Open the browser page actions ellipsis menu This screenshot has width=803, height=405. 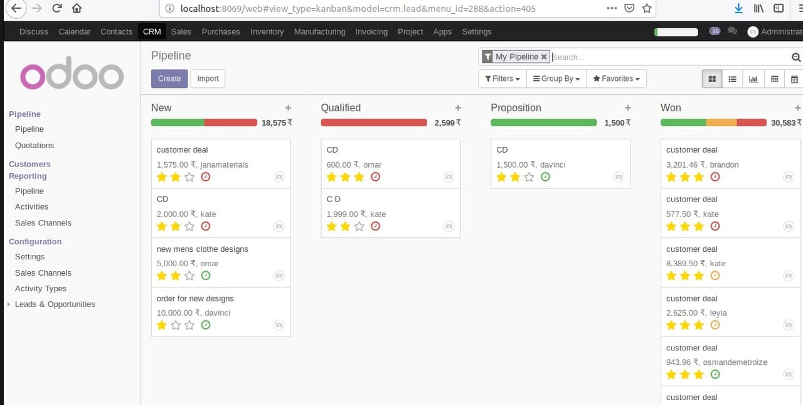(612, 9)
